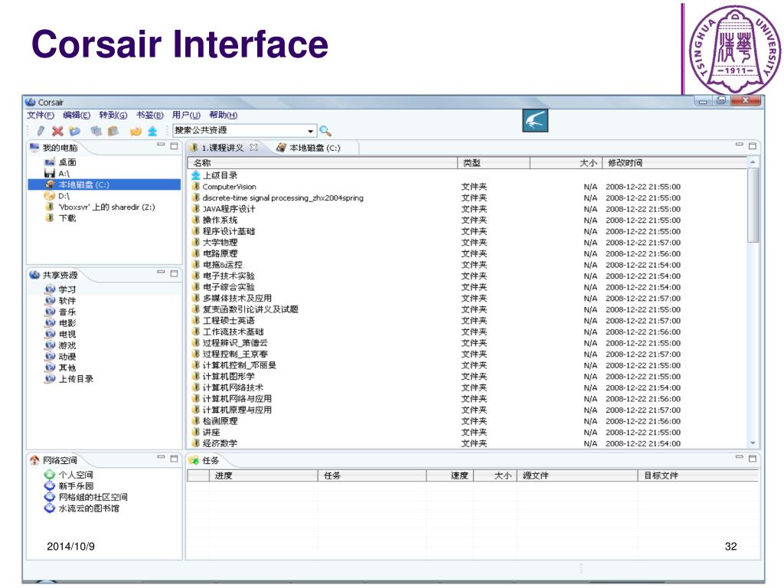Minimize the 我的电脑 panel

coord(161,145)
